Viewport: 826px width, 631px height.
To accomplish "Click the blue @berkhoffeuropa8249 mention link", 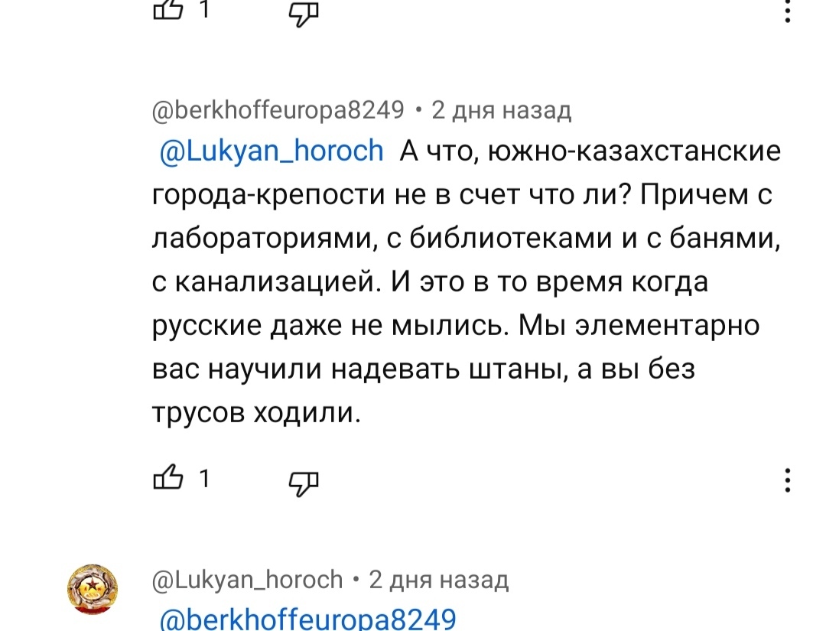I will click(307, 618).
